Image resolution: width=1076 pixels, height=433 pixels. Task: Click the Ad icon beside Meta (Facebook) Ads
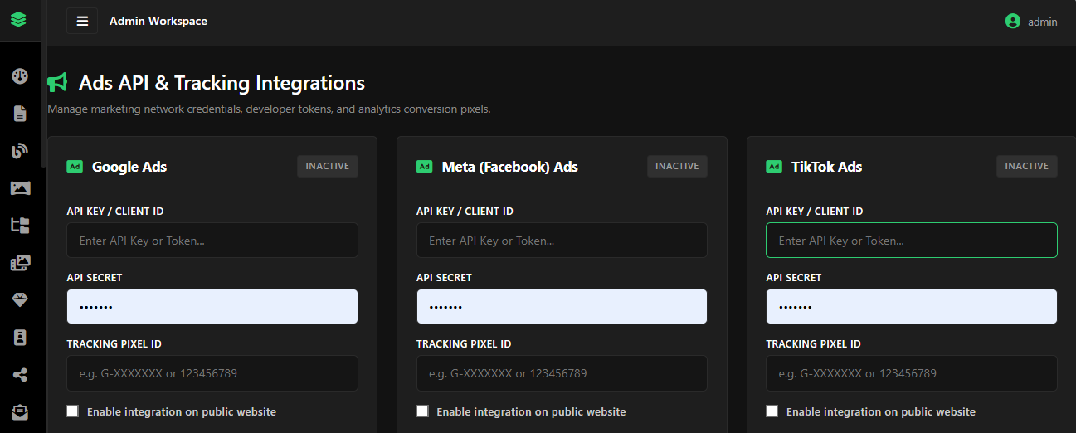click(425, 167)
